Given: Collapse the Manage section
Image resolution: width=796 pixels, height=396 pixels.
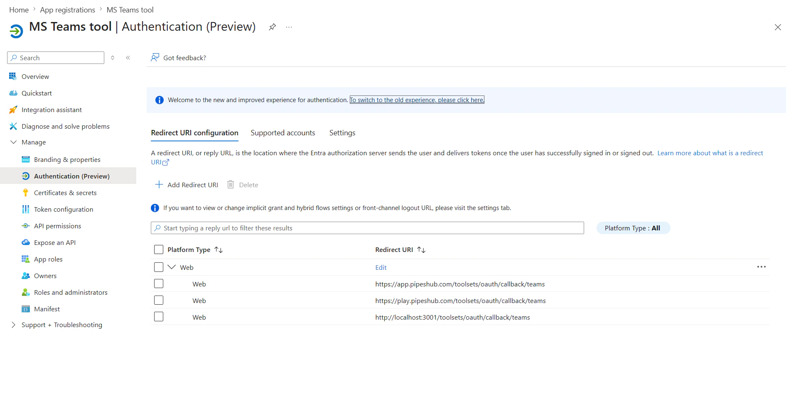Looking at the screenshot, I should pyautogui.click(x=14, y=142).
